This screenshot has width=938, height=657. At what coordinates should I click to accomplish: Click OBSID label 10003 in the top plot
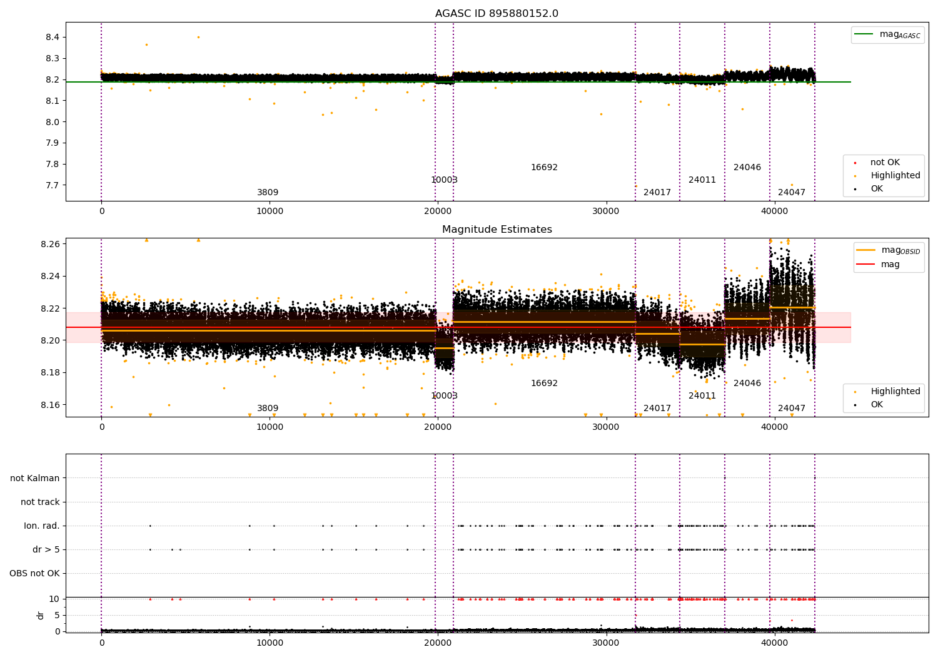pos(444,180)
